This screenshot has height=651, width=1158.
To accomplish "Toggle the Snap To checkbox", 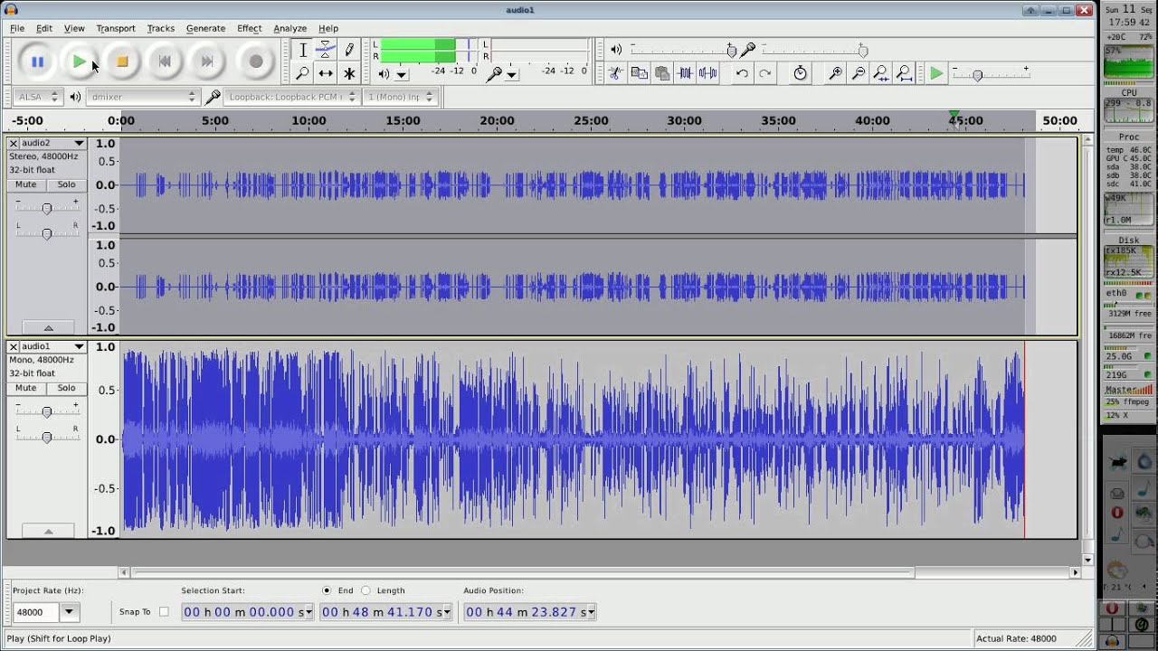I will [164, 612].
